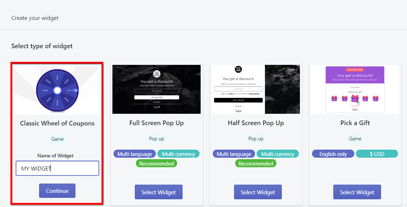
Task: Click the Continue button
Action: coord(57,191)
